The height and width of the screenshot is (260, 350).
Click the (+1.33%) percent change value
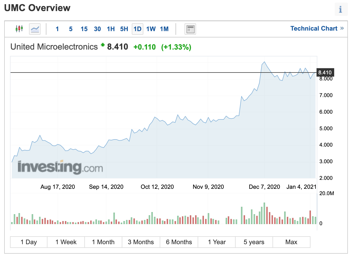(176, 47)
